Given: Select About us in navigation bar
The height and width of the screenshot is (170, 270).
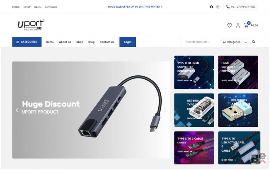Looking at the screenshot, I should pos(65,42).
